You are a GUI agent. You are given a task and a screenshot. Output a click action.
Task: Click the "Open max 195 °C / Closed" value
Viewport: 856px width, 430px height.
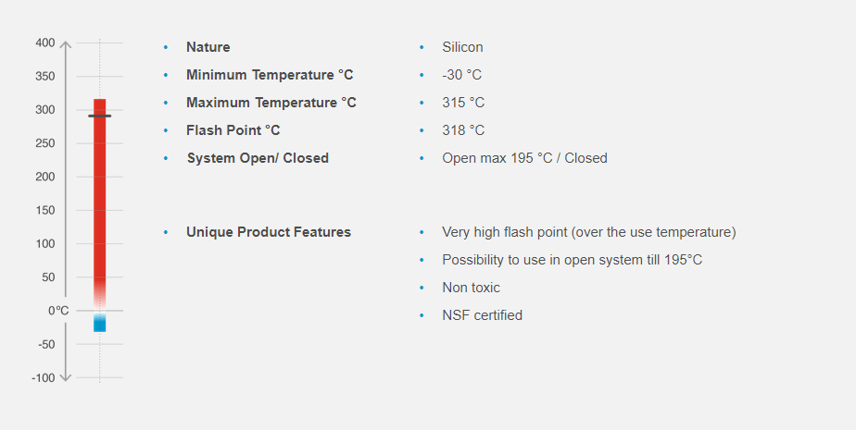coord(524,158)
